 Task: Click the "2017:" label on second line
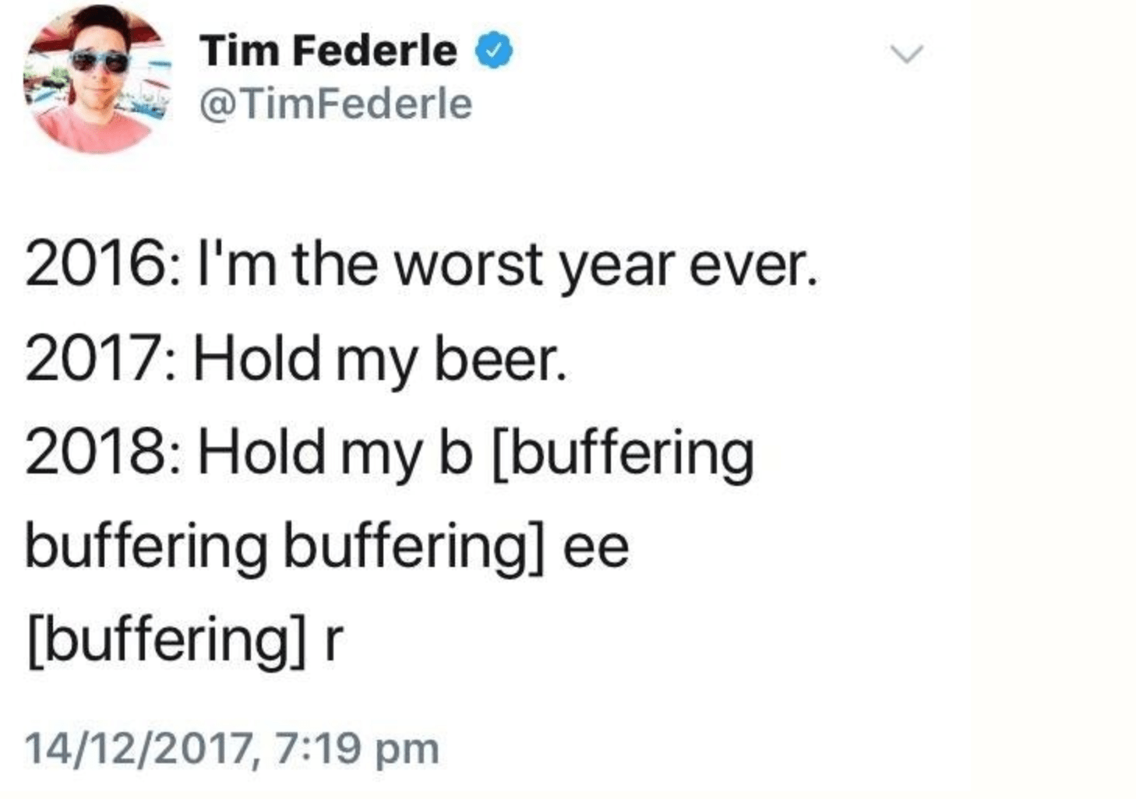coord(98,360)
